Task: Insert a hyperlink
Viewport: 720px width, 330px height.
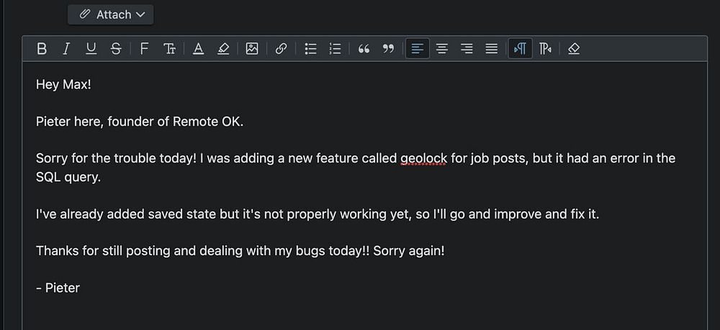Action: click(x=281, y=49)
